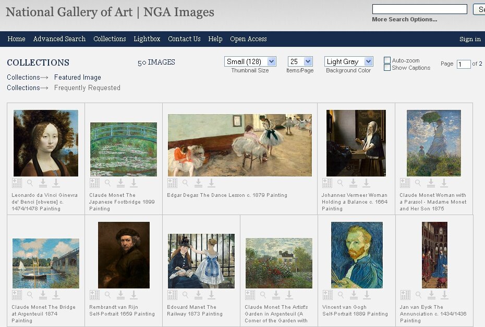Click single-underlined download arrow under Ginevra de' Benci
Screen dimensions: 485x327
tap(56, 183)
